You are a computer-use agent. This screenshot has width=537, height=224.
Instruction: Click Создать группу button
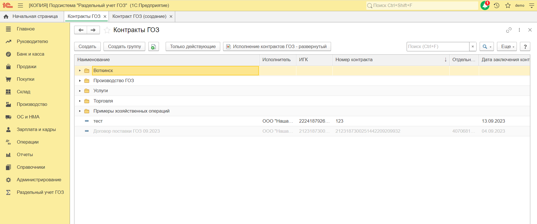(x=125, y=47)
